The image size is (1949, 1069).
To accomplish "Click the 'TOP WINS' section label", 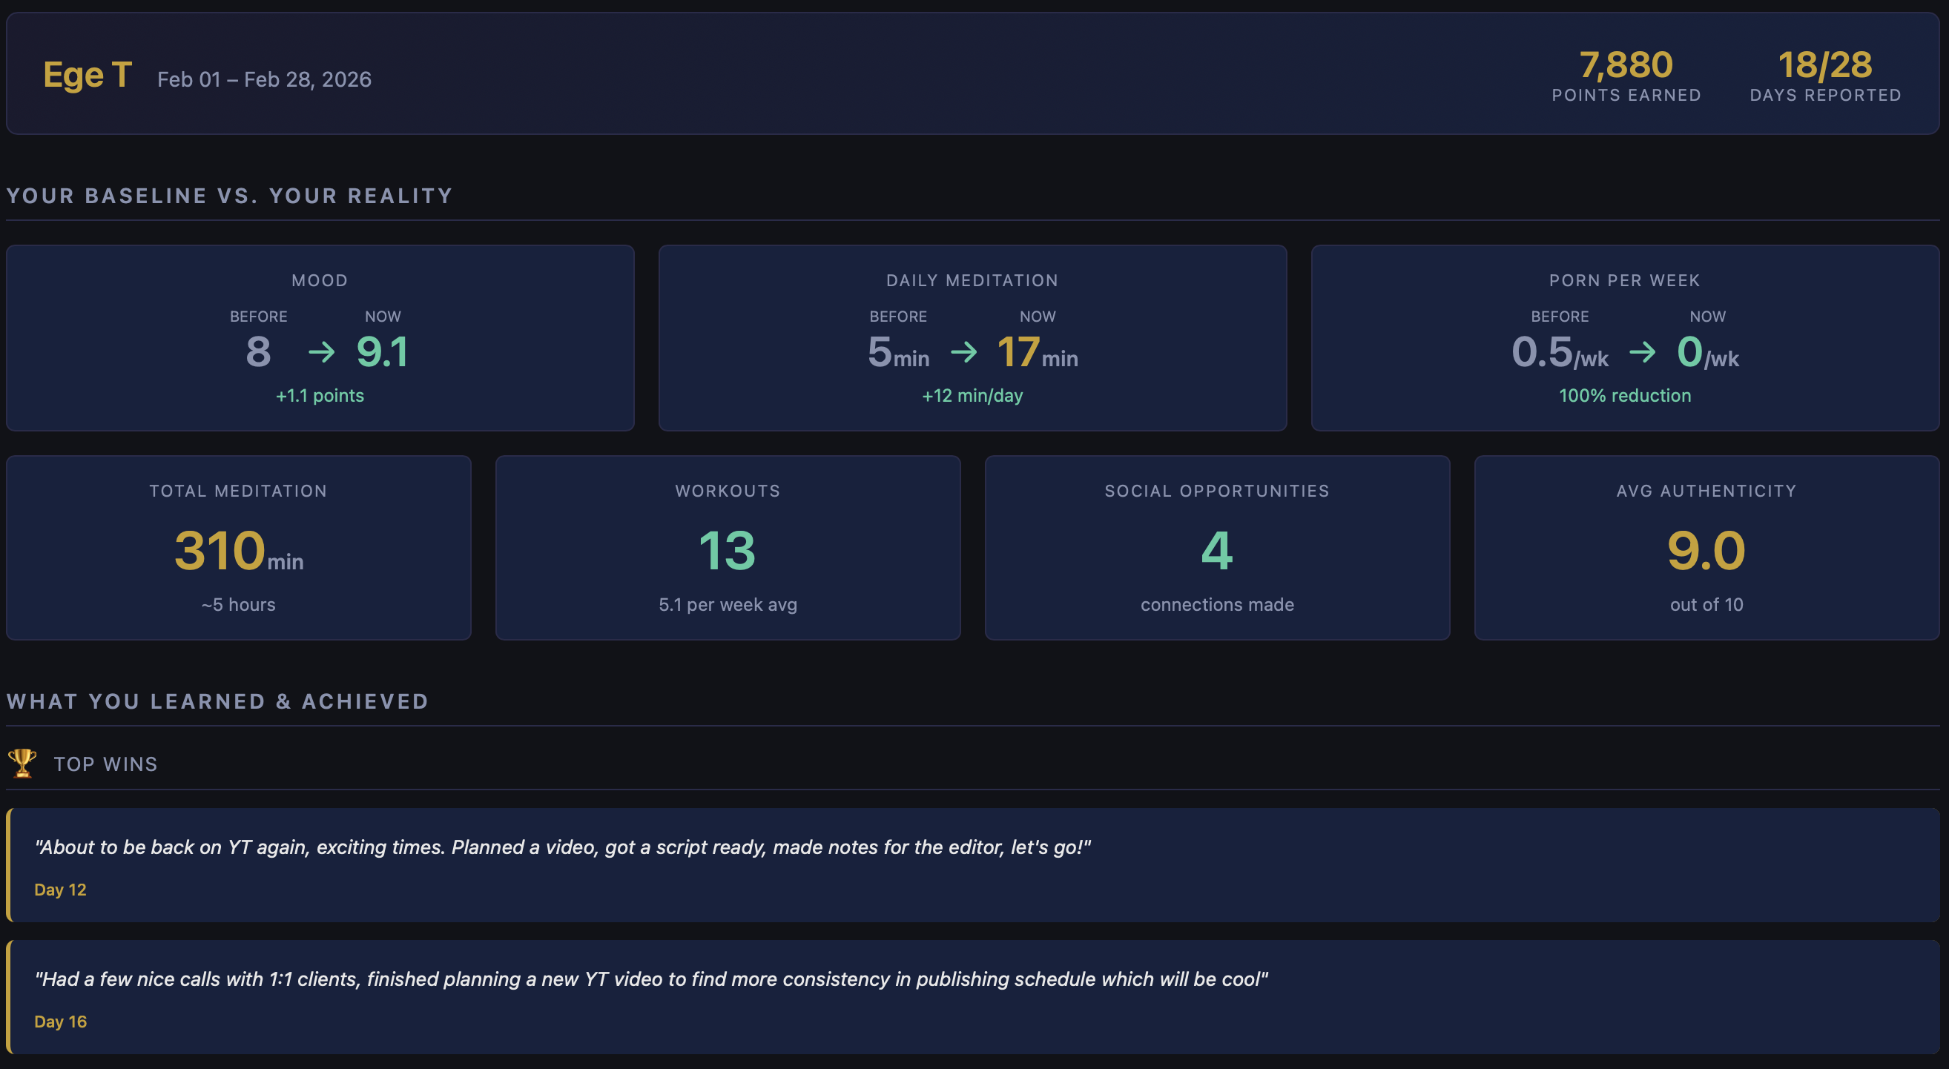I will point(106,764).
